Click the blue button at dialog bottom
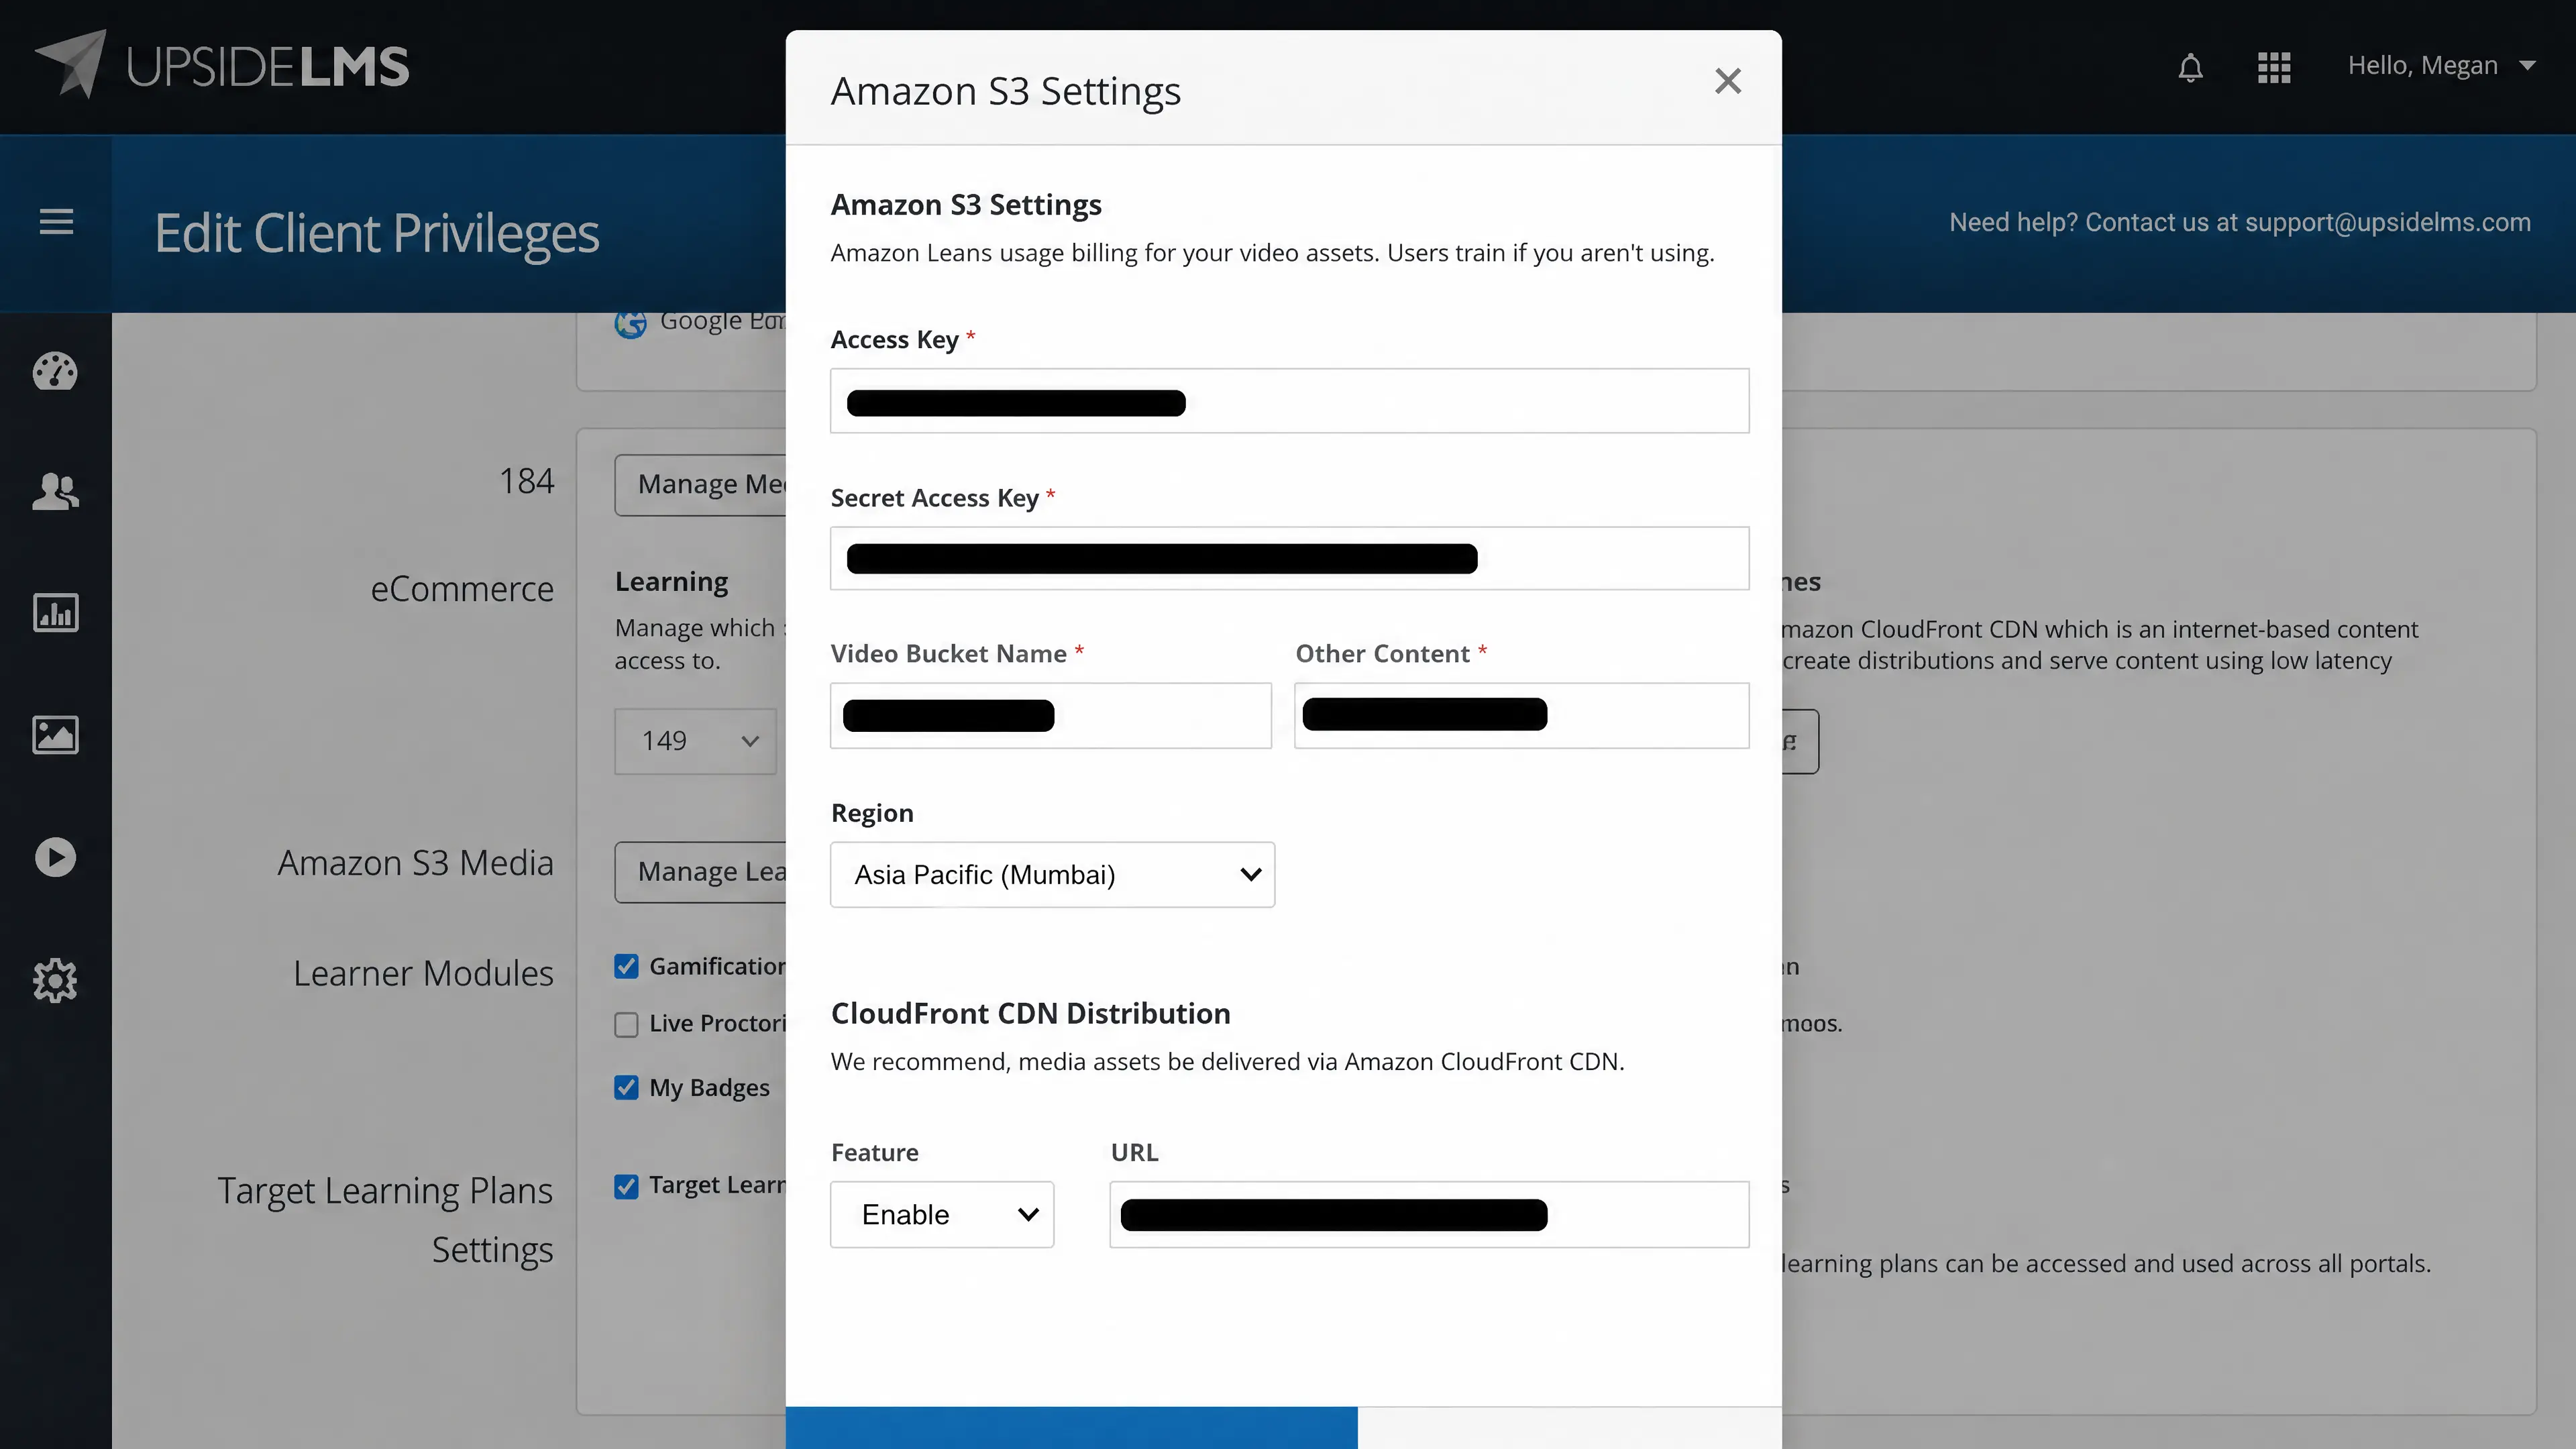 [1071, 1428]
